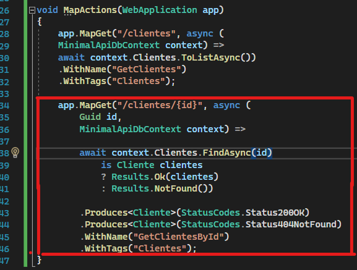Click the "GetClientes" name string
357x270 pixels.
(147, 69)
